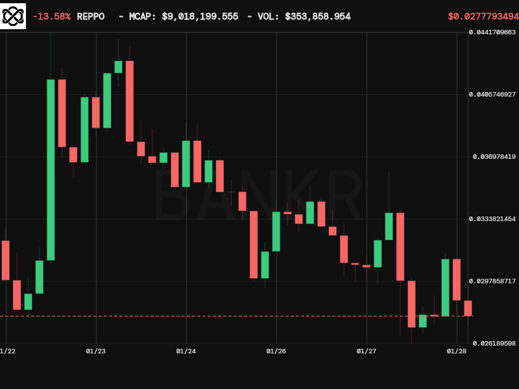Click the REPPO ticker name
The image size is (519, 389).
point(91,17)
